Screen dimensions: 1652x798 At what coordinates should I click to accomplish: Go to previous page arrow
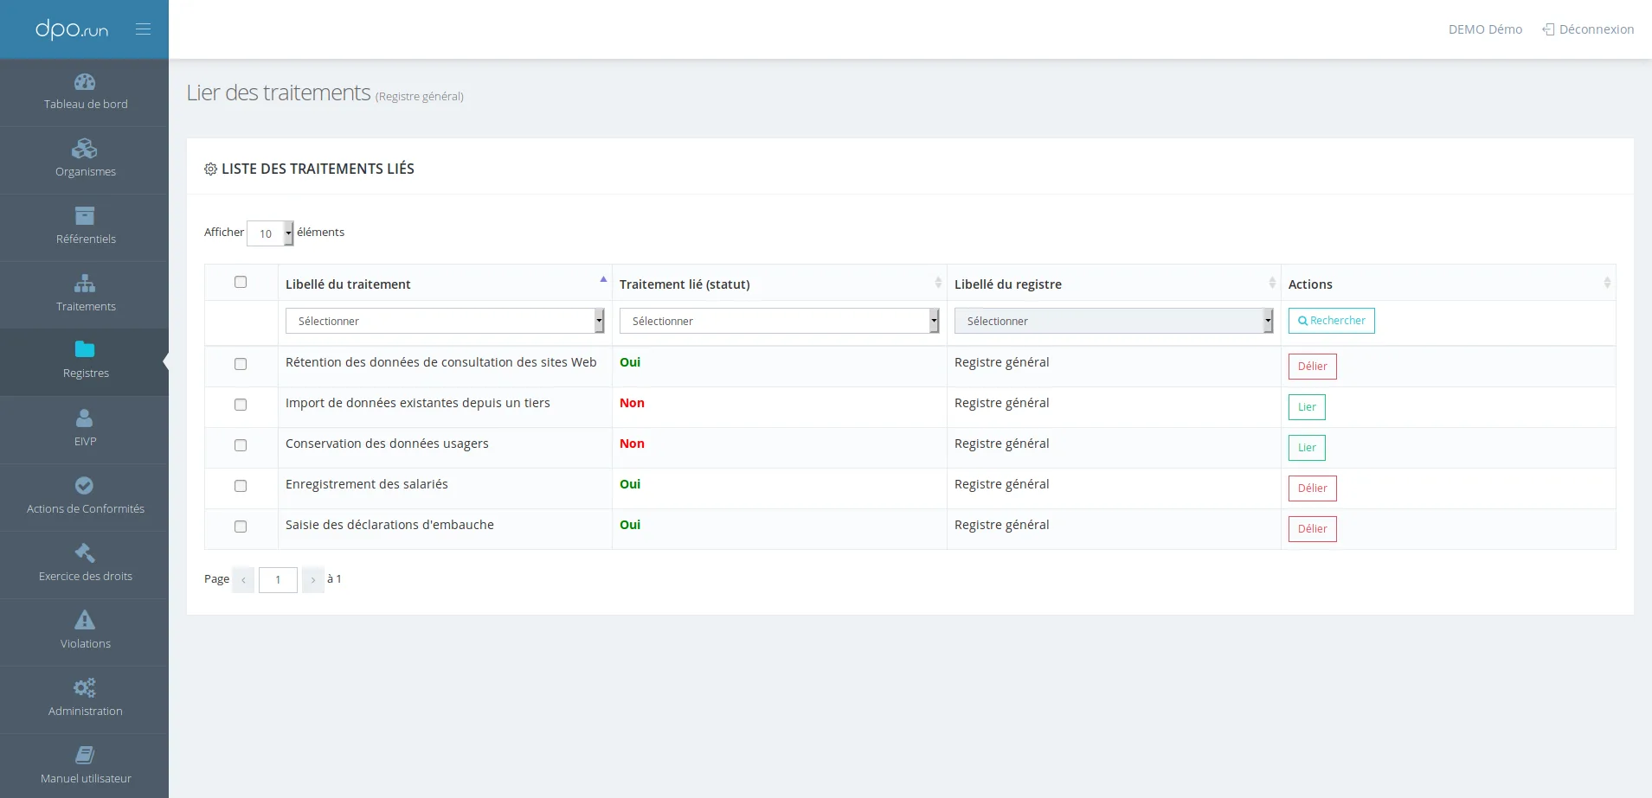[x=244, y=580]
